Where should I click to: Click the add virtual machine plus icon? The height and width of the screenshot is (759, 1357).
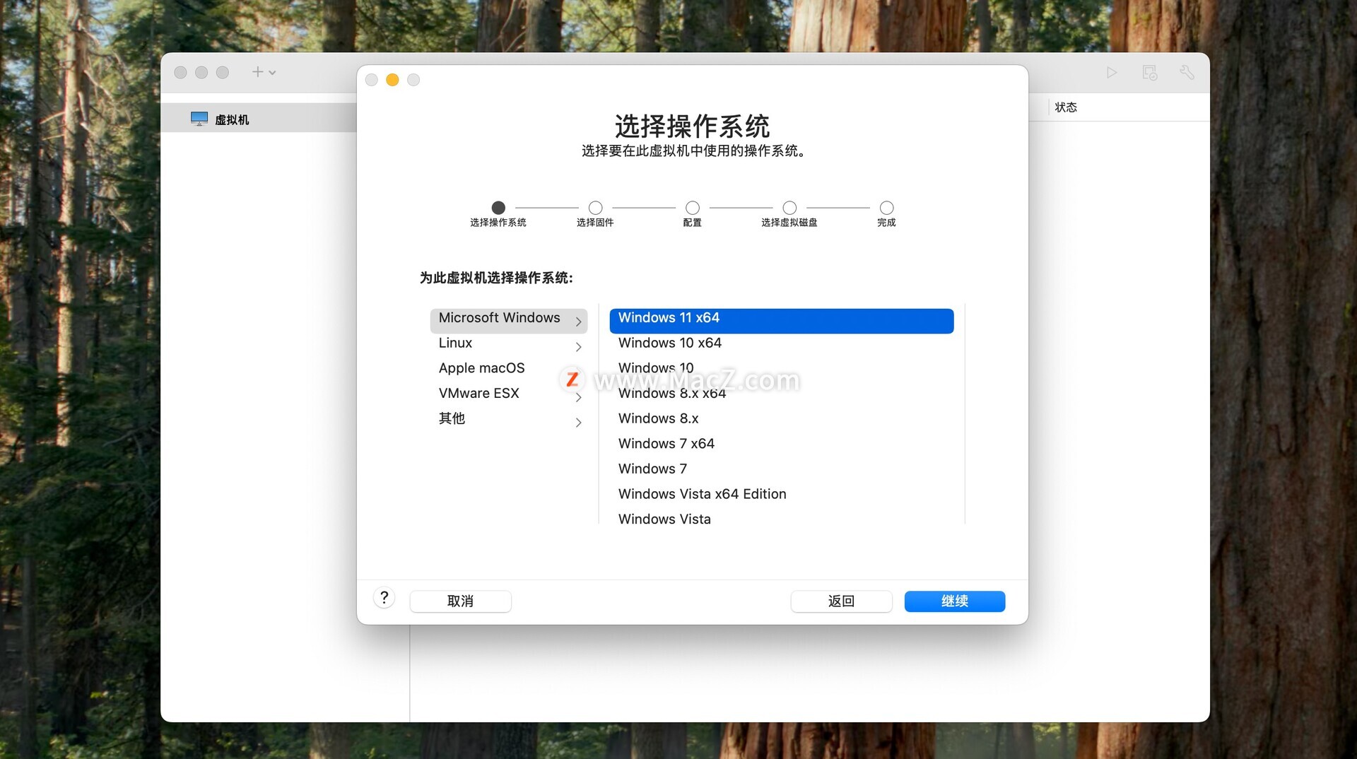(257, 72)
